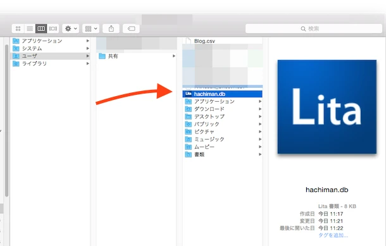Click the ダウンロード folder icon
The image size is (386, 246).
(x=189, y=109)
